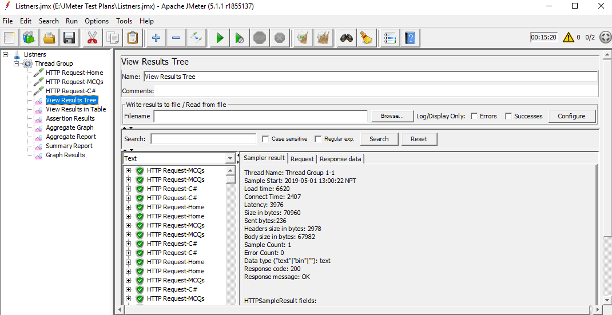Select the Sampler result tab

click(x=264, y=158)
